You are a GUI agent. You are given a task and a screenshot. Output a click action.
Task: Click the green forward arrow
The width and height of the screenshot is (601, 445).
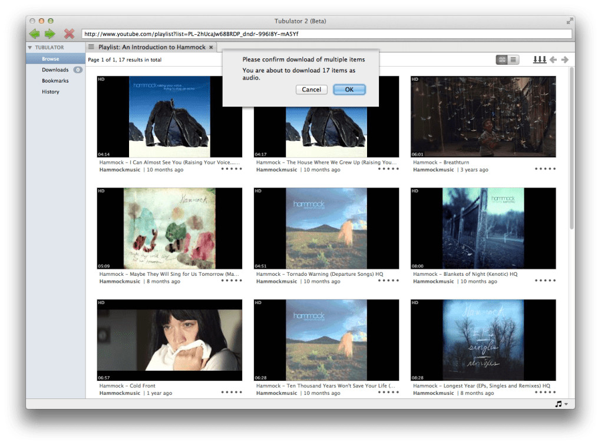50,34
